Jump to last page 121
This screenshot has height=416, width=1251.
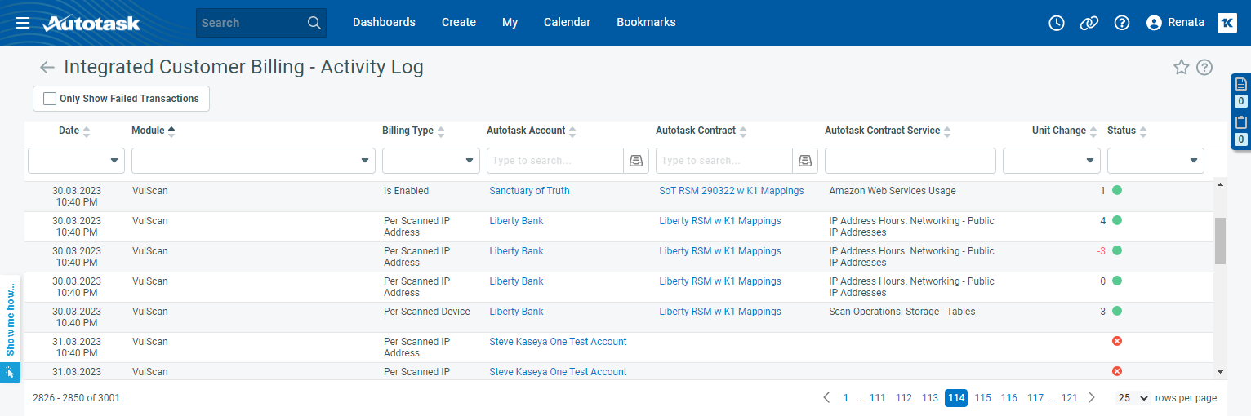pyautogui.click(x=1069, y=398)
